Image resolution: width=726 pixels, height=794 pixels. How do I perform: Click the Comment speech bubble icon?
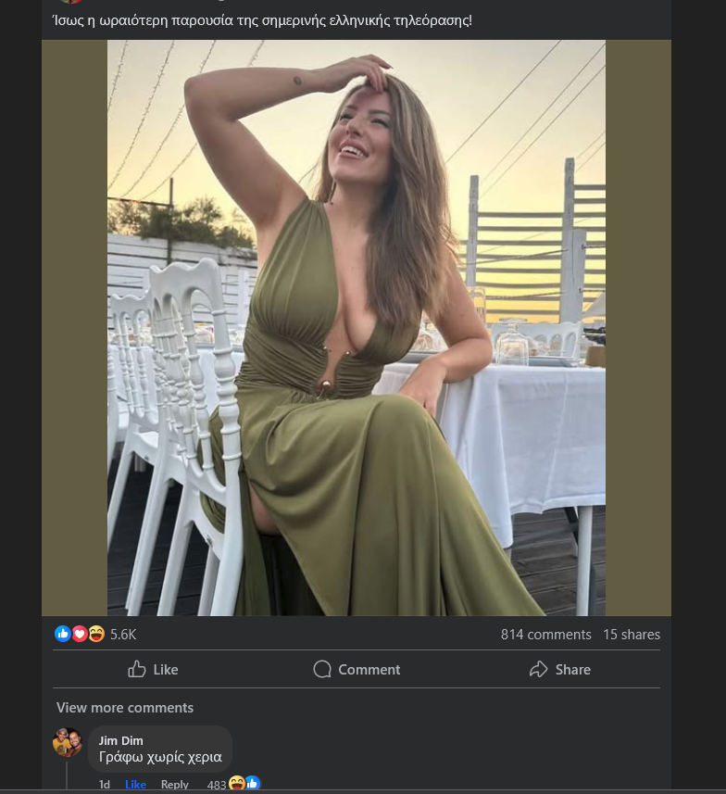coord(322,669)
